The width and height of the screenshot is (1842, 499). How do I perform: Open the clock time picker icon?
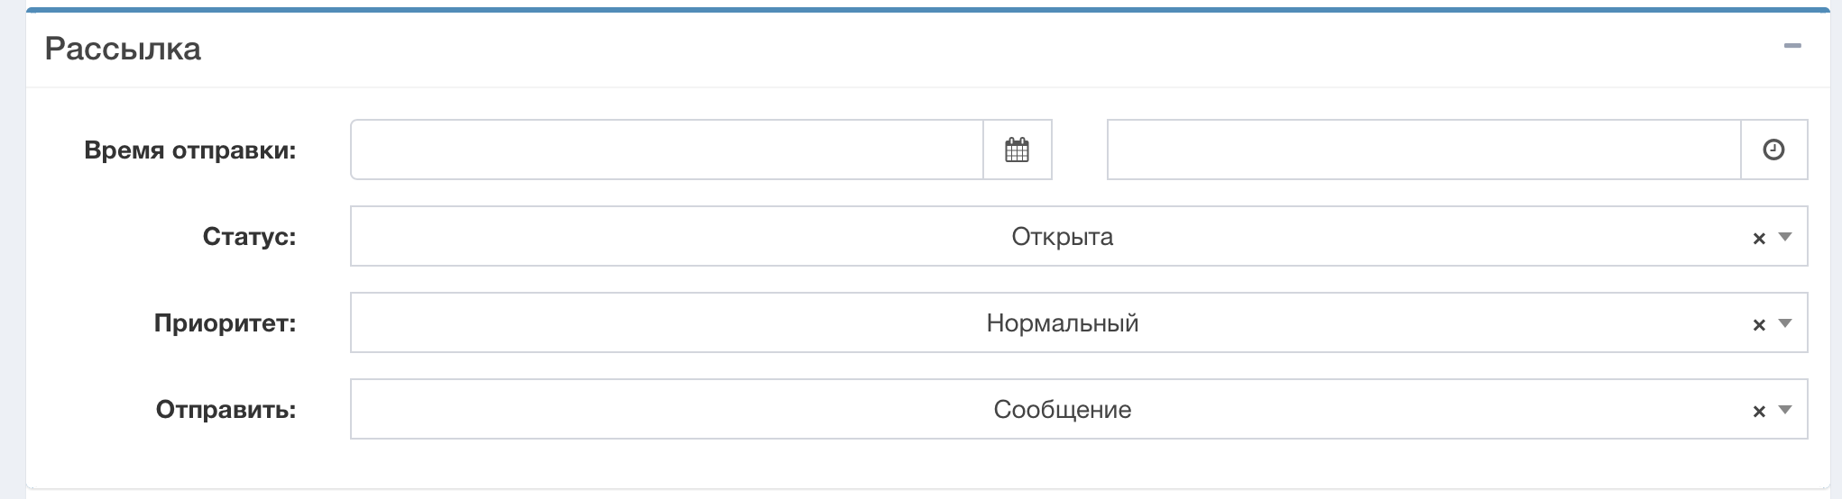coord(1773,150)
